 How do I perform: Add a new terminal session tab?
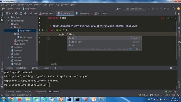point(55,68)
